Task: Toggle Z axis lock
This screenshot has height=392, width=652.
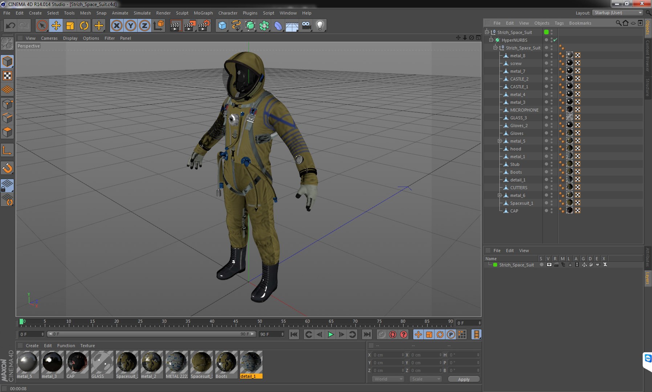Action: [x=144, y=25]
